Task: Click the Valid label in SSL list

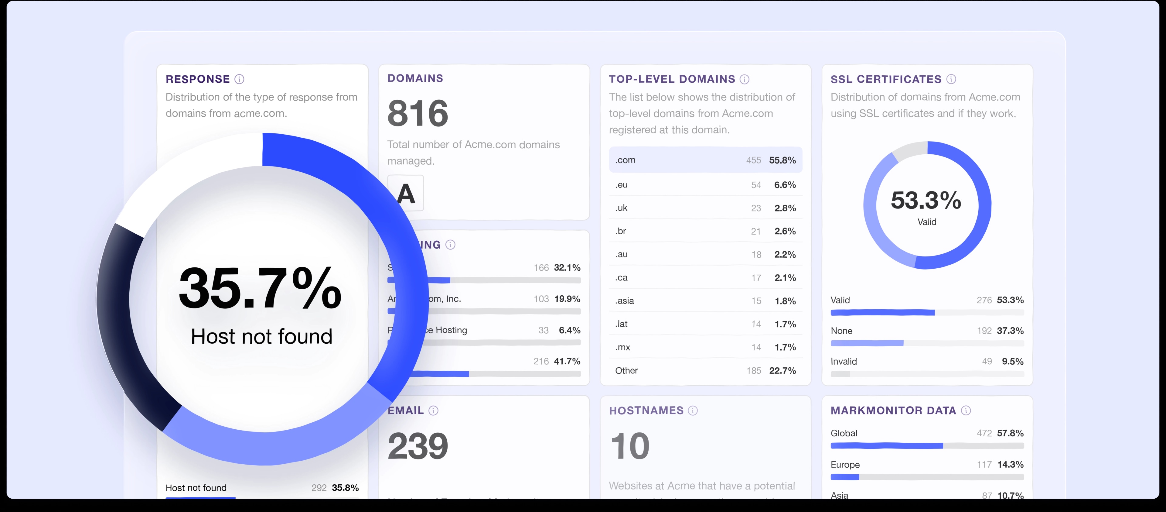Action: (840, 300)
